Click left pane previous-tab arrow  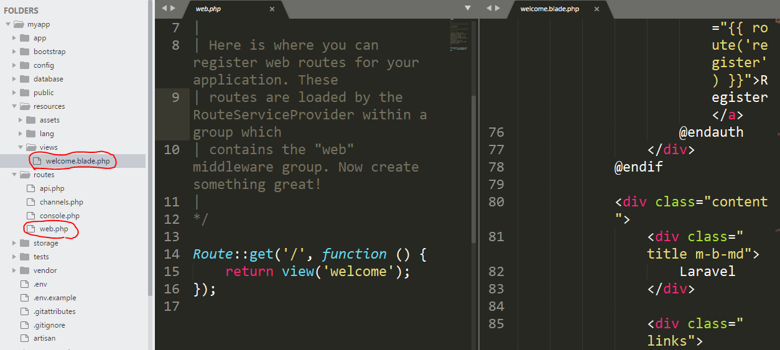pyautogui.click(x=164, y=8)
